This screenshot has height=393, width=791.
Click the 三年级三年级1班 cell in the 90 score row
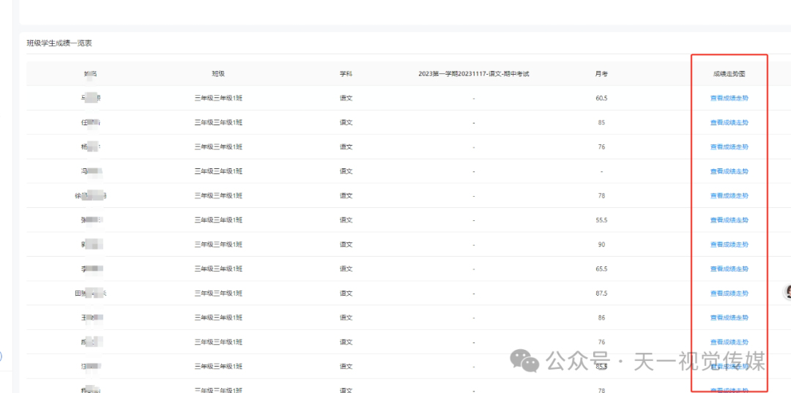[x=218, y=244]
